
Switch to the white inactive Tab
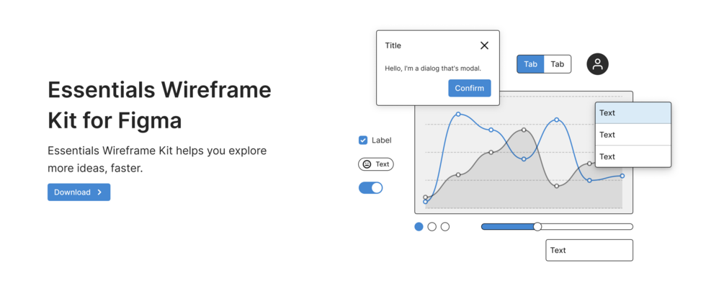558,64
